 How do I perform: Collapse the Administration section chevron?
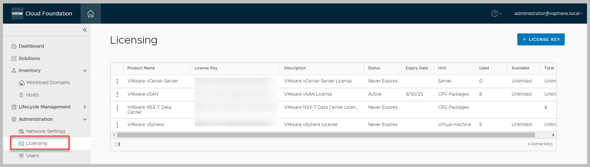point(85,119)
